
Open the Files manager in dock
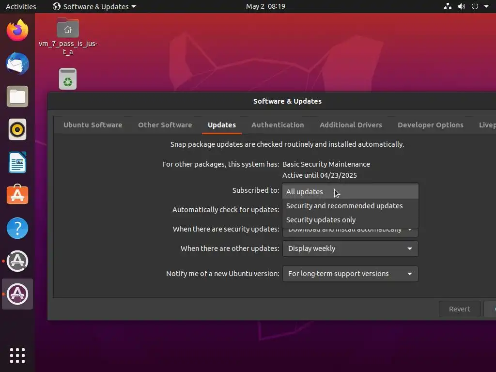(x=17, y=96)
